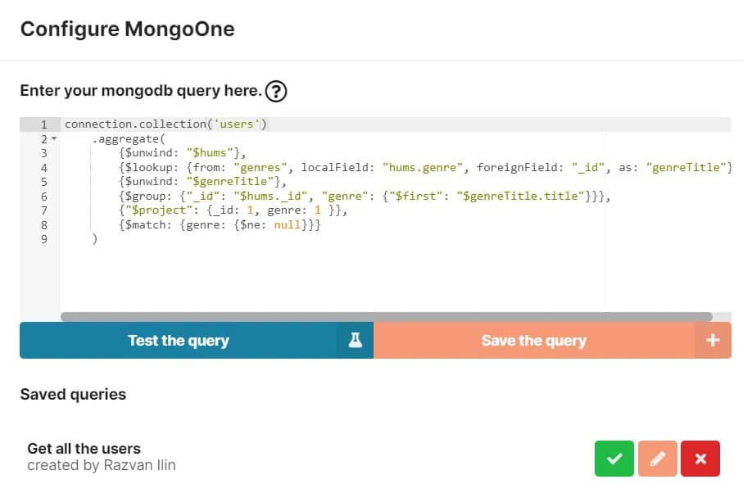Screen dimensions: 743x484
Task: Click Enter your mongodb query here label
Action: (141, 90)
